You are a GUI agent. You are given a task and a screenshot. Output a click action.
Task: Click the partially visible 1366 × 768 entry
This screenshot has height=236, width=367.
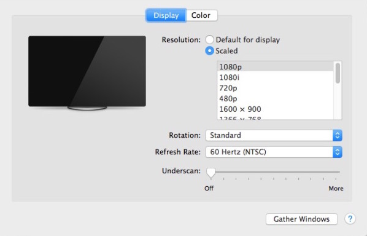pyautogui.click(x=276, y=117)
